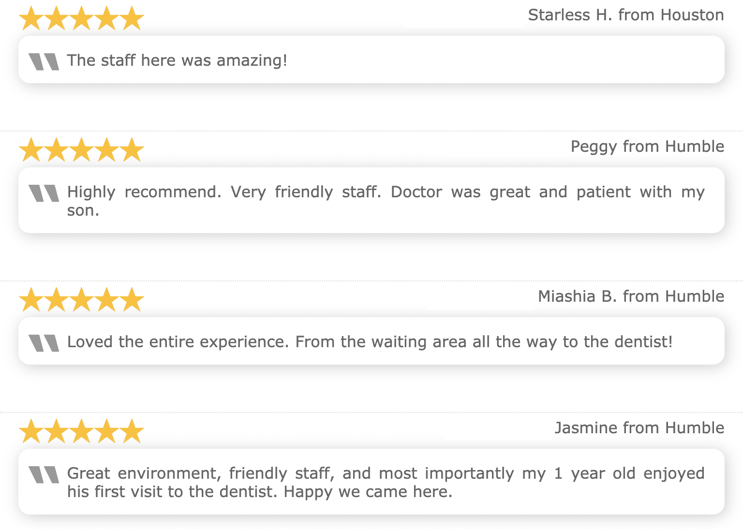The height and width of the screenshot is (529, 743).
Task: Click the text 'Happy we came here.' in Jasmine's review
Action: pyautogui.click(x=368, y=492)
